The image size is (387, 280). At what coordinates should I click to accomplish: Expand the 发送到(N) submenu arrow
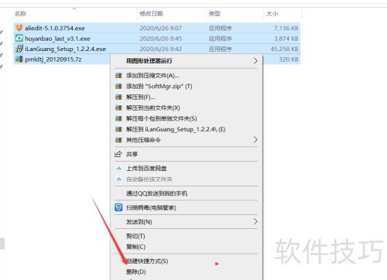tap(255, 222)
